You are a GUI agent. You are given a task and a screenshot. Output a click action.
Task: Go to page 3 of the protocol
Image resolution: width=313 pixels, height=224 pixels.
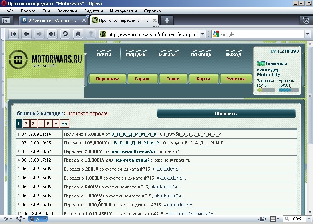33,124
